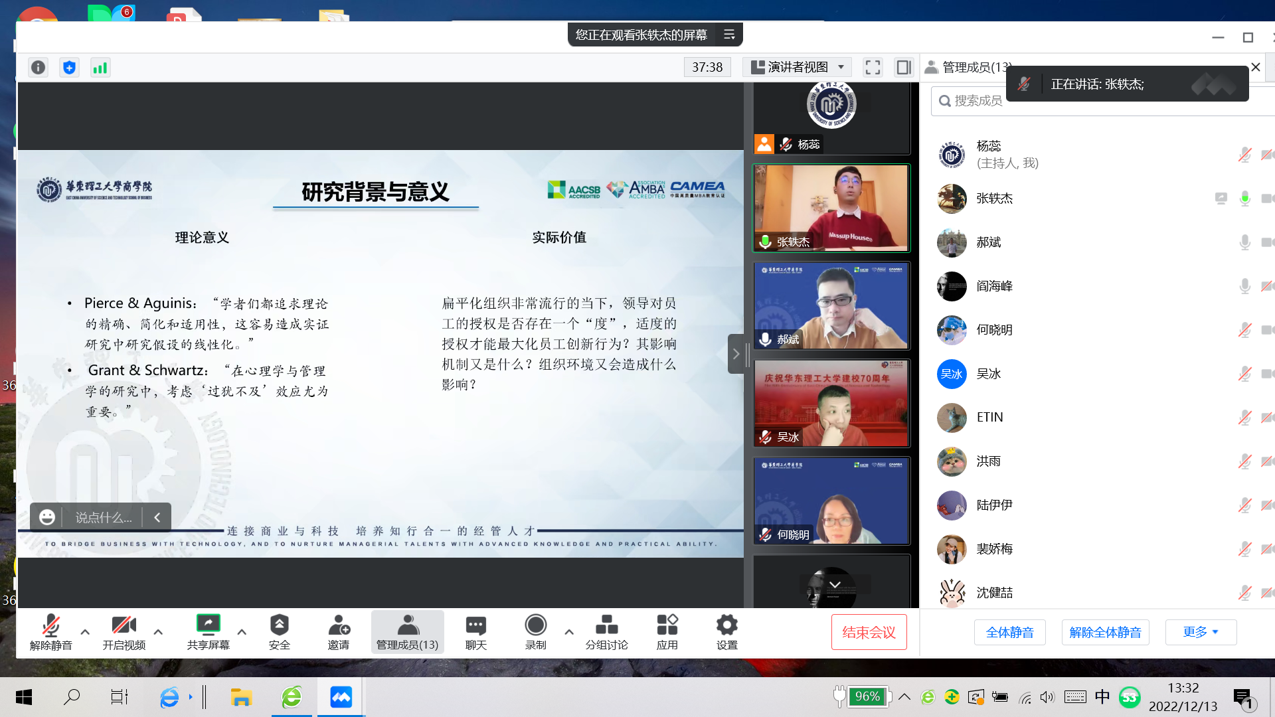Start recording (录制)
This screenshot has width=1275, height=717.
(535, 631)
